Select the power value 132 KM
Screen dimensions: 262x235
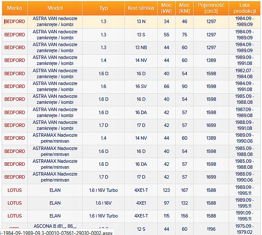tap(185, 203)
